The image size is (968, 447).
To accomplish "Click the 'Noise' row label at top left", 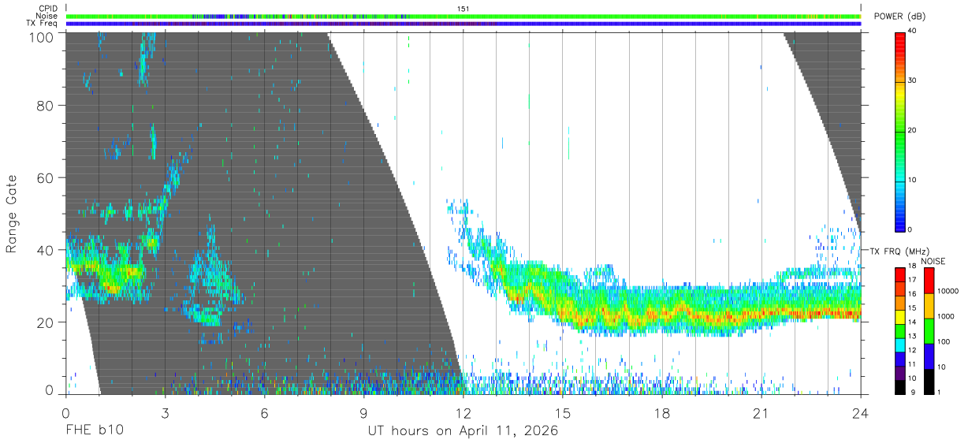I will coord(48,16).
